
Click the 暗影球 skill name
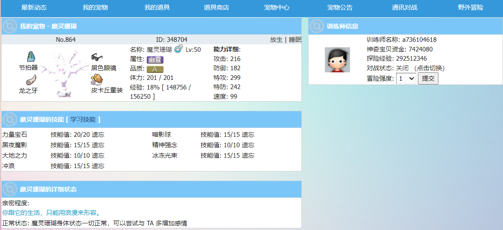[161, 135]
